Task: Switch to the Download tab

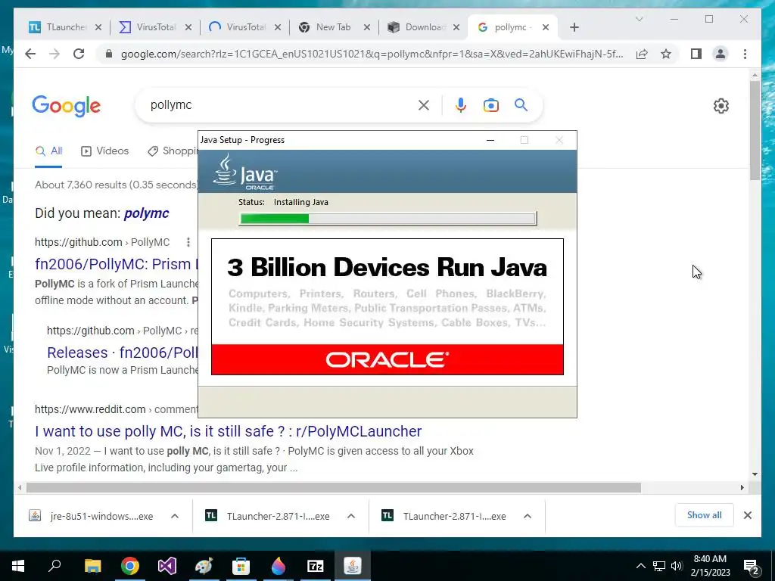Action: click(416, 27)
